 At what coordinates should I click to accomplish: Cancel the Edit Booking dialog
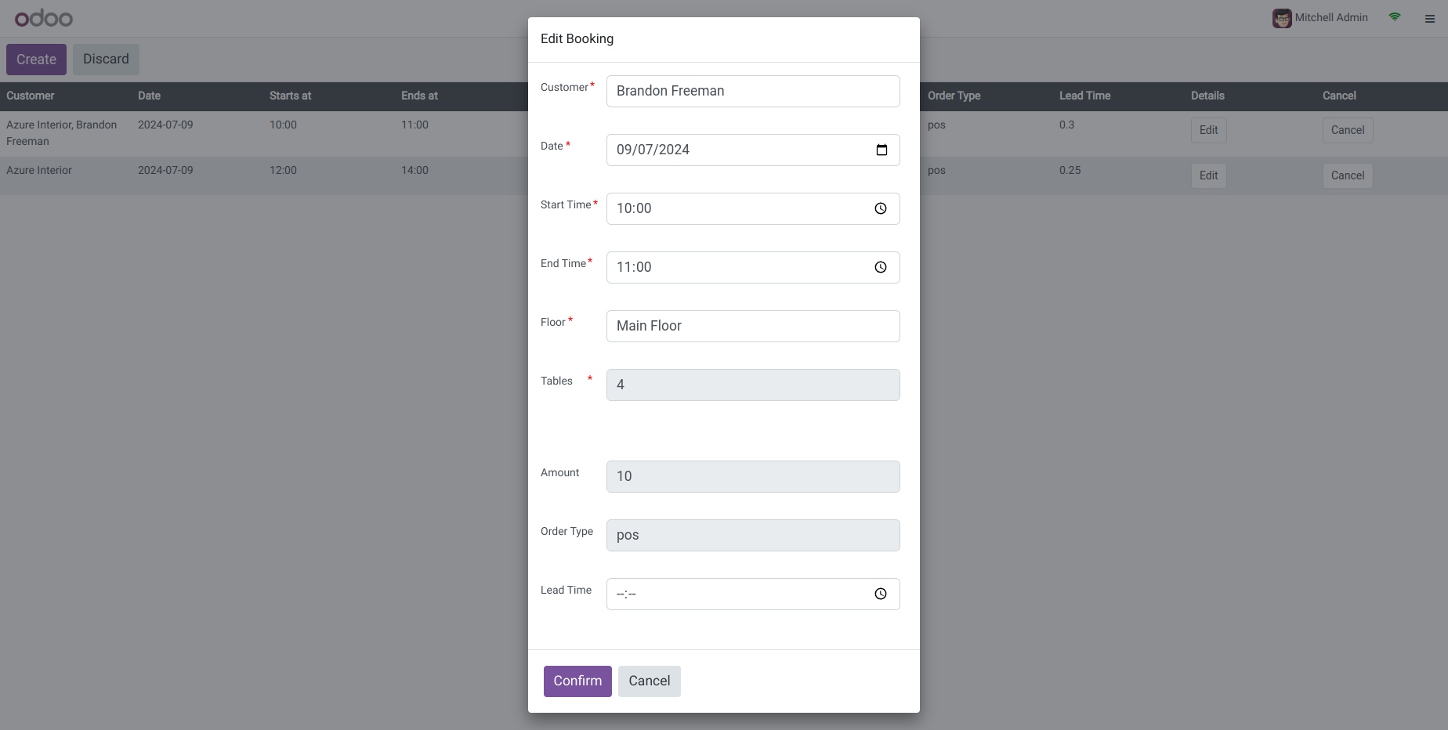(x=649, y=681)
